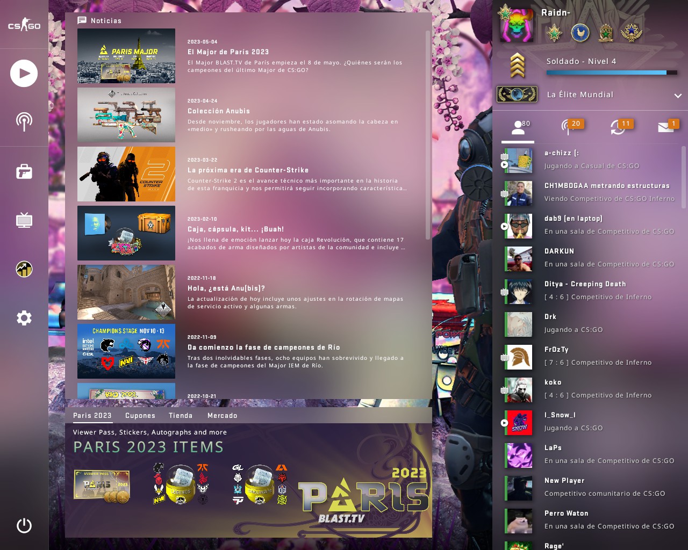The height and width of the screenshot is (550, 688).
Task: Click the Soldado Nivel 4 XP bar
Action: coord(612,73)
